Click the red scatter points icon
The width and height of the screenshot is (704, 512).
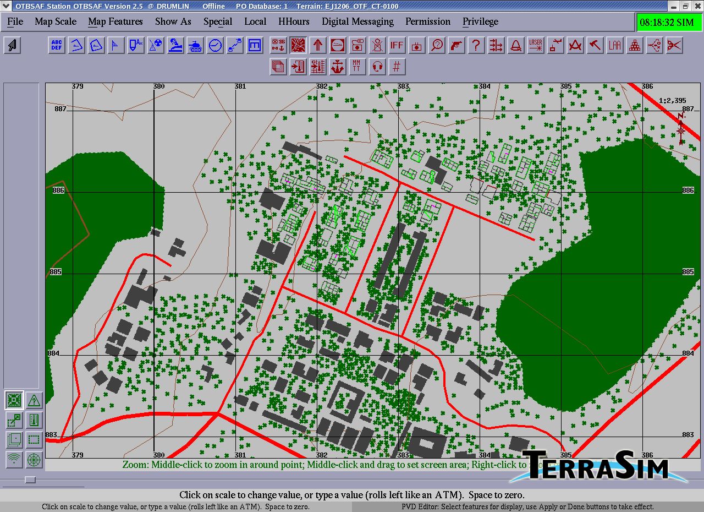[x=654, y=45]
